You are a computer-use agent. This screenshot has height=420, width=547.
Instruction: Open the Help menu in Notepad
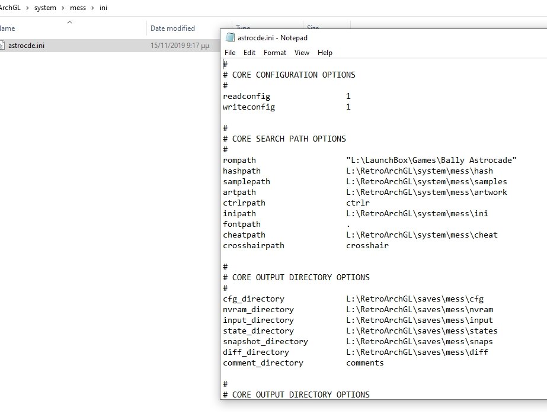click(325, 53)
